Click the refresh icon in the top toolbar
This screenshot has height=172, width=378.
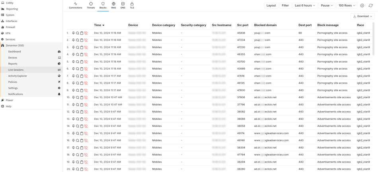370,6
